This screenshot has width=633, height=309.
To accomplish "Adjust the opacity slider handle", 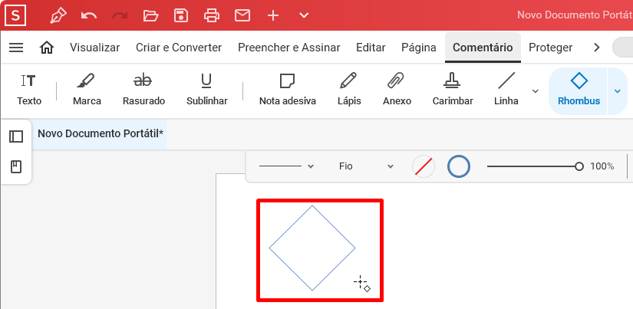I will tap(579, 166).
